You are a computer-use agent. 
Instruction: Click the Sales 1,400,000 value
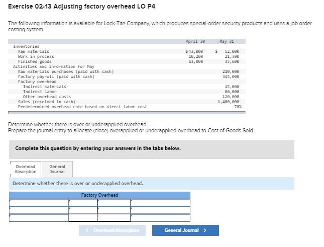coord(229,102)
